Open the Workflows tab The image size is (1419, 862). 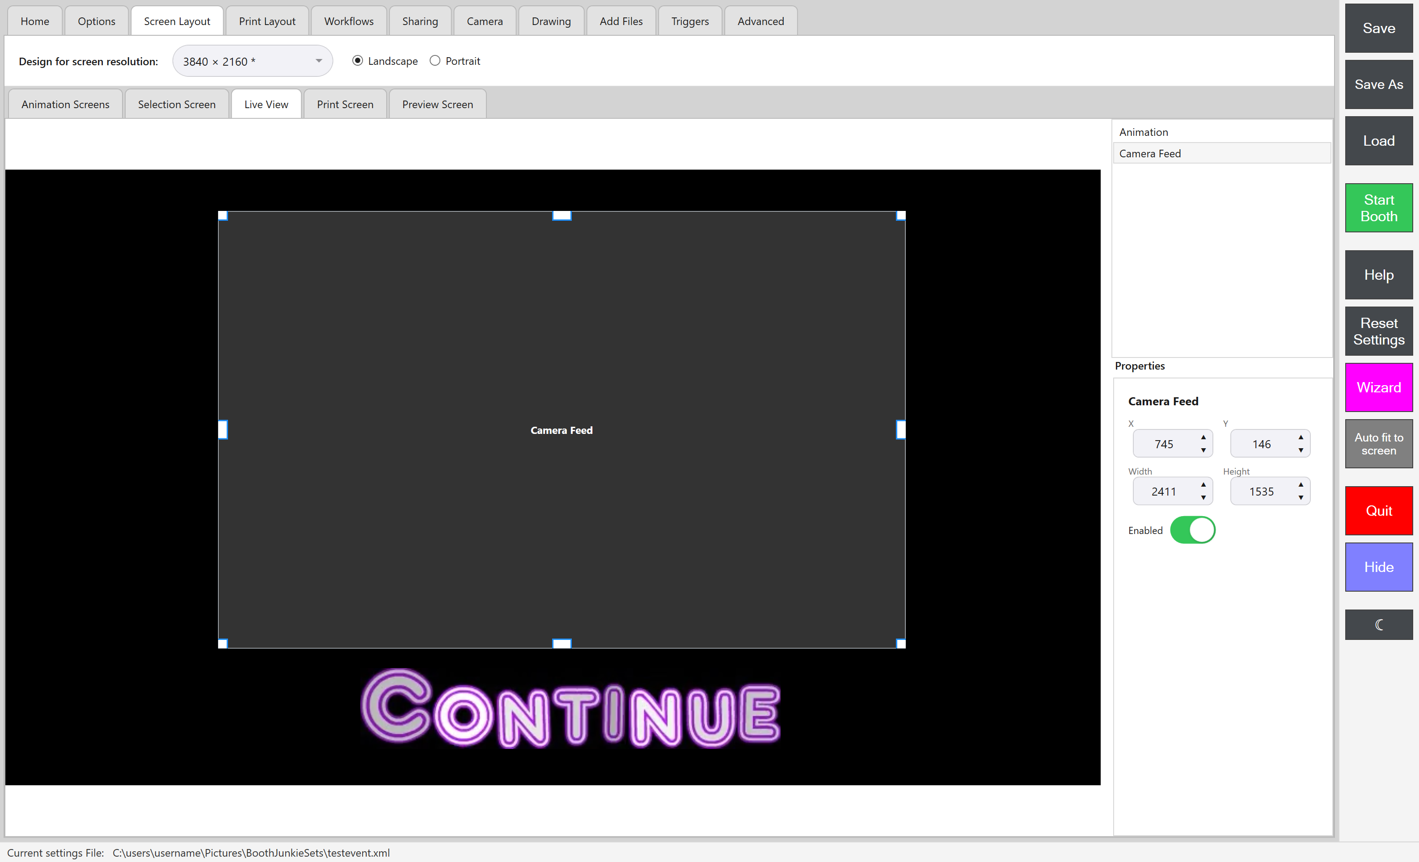pyautogui.click(x=349, y=21)
